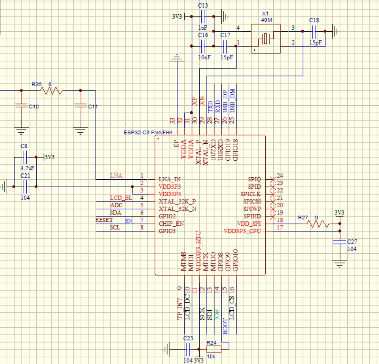Click the XTAL_32K_P pin name
Image resolution: width=379 pixels, height=364 pixels.
point(177,201)
